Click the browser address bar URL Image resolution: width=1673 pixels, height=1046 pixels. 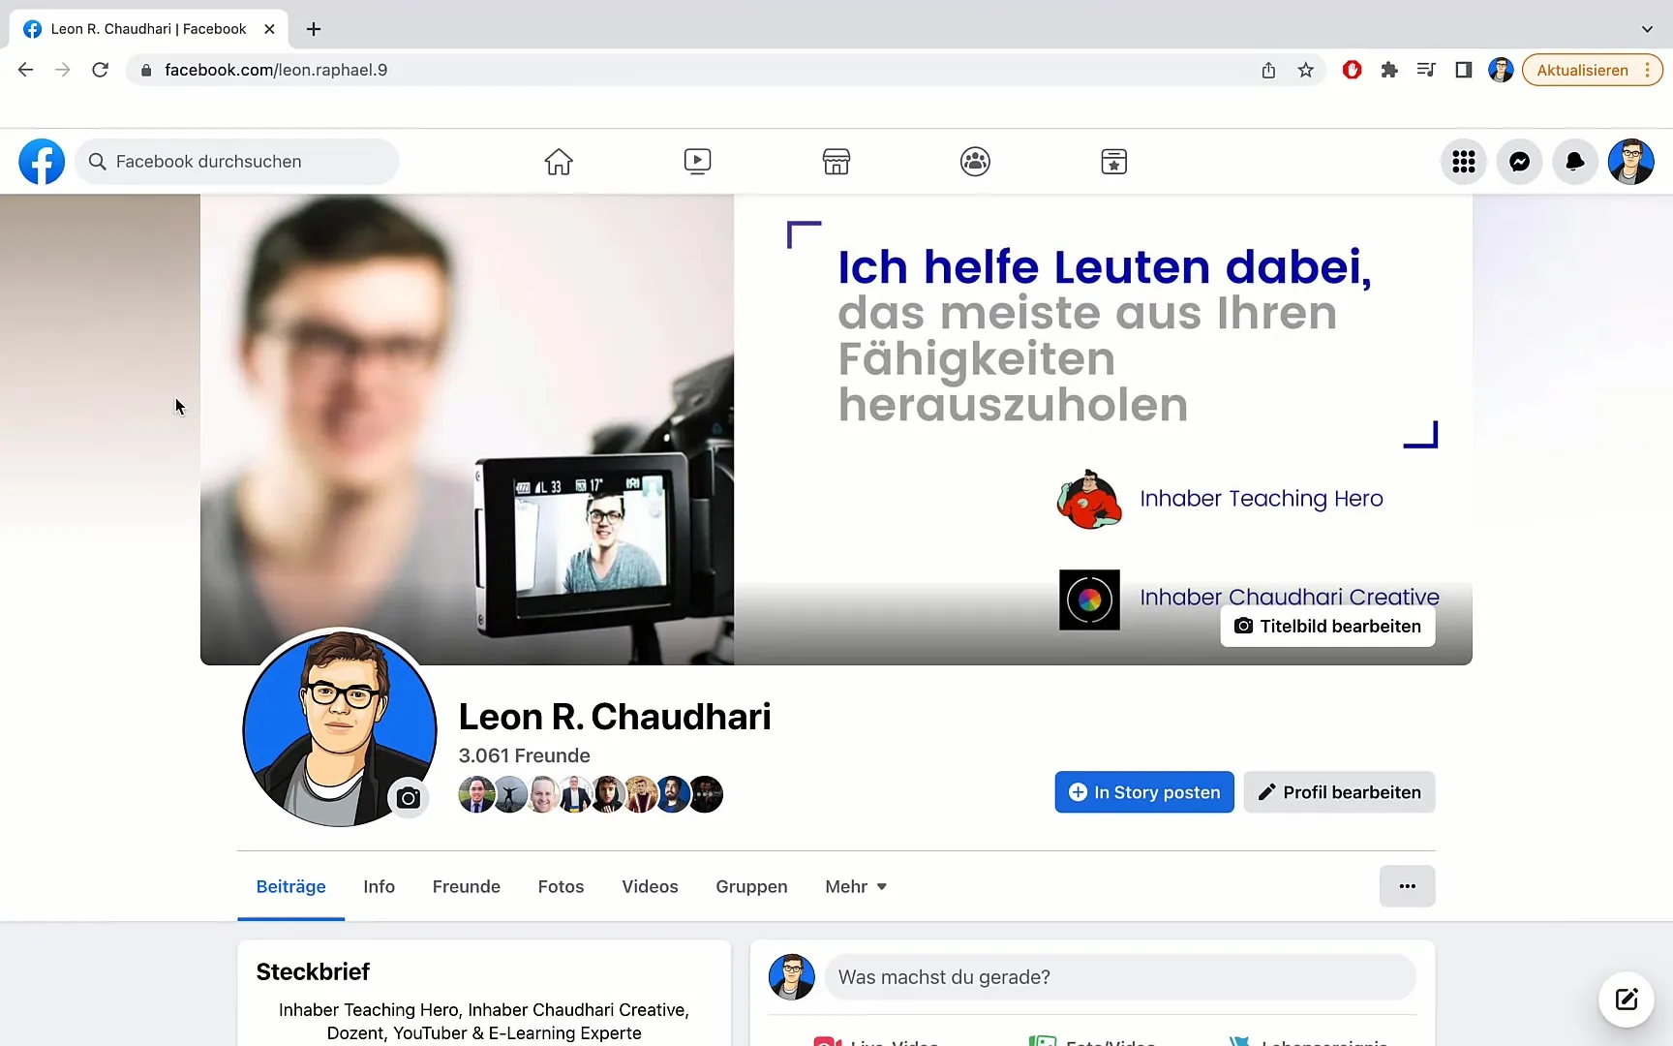click(276, 70)
